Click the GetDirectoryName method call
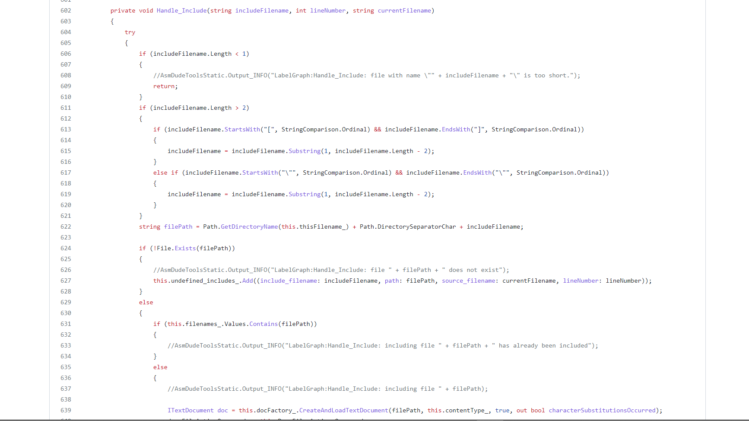Image resolution: width=749 pixels, height=421 pixels. pos(249,226)
